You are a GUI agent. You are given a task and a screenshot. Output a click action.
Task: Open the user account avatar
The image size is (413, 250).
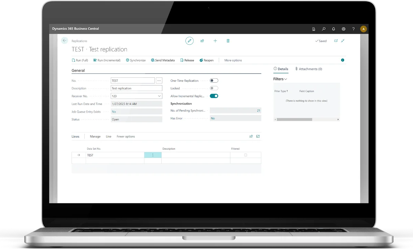pyautogui.click(x=363, y=29)
